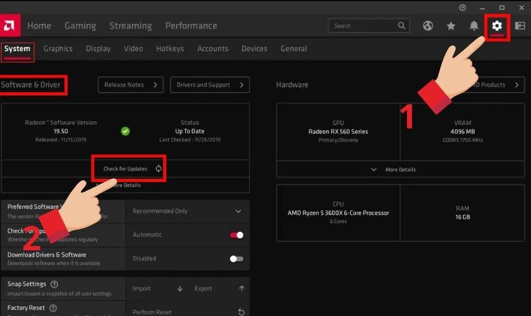531x316 pixels.
Task: Select the System settings tab
Action: [x=17, y=49]
